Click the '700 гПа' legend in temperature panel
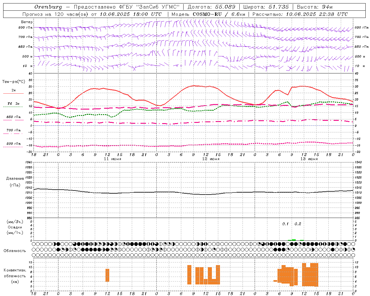Viewport: 370px width, 296px height. (14, 130)
